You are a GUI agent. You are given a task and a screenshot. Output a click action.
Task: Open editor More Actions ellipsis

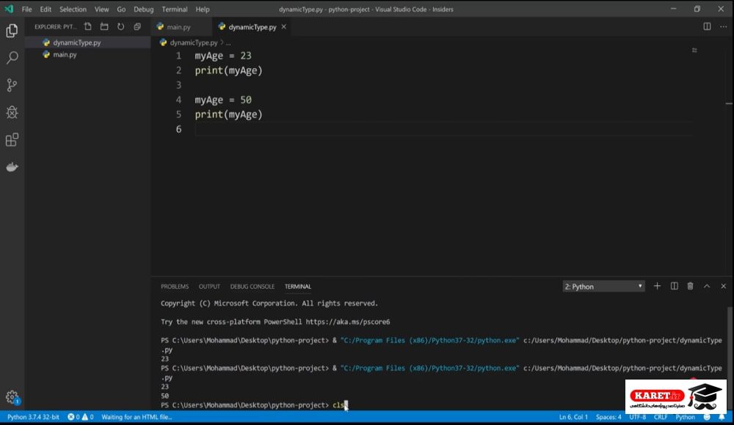coord(723,26)
